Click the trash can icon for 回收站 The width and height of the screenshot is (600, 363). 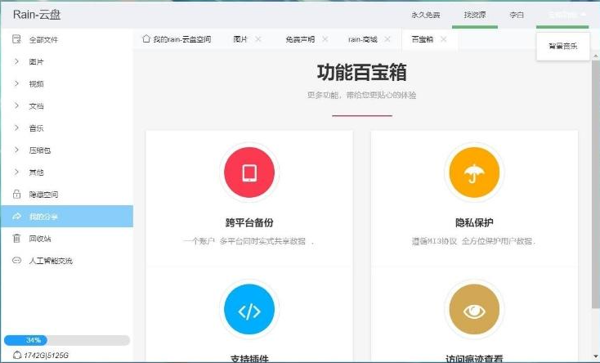tap(16, 238)
